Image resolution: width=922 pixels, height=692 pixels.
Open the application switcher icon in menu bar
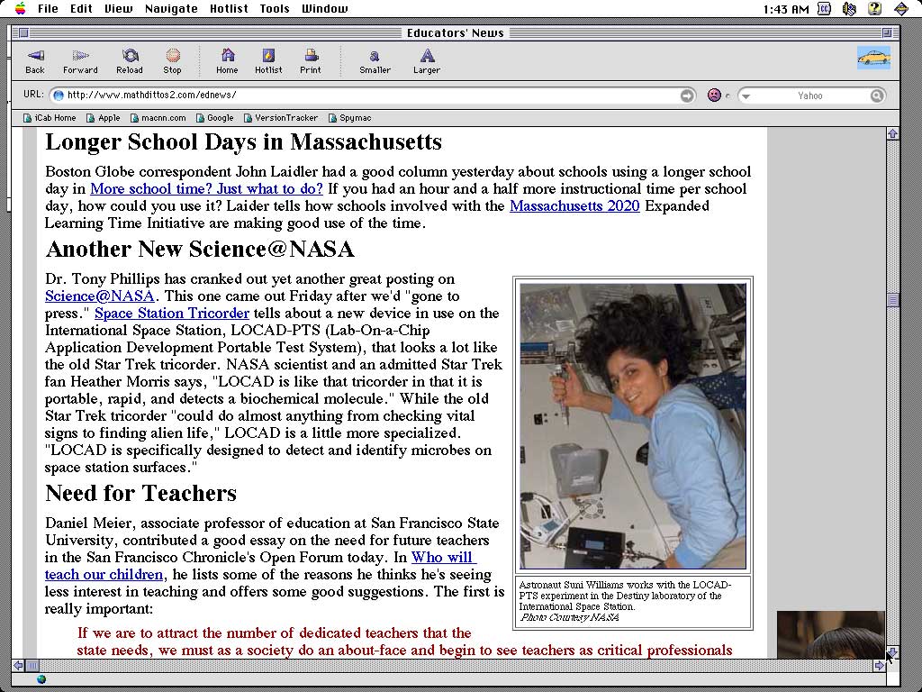click(901, 8)
